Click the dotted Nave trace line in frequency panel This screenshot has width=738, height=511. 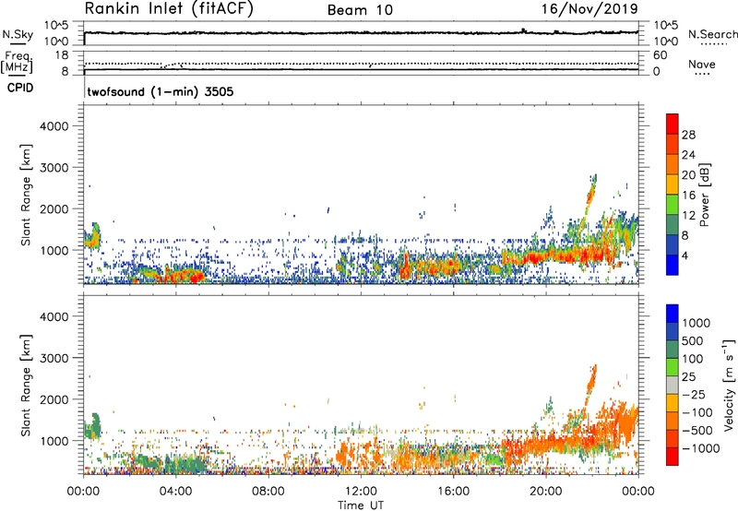(x=361, y=64)
